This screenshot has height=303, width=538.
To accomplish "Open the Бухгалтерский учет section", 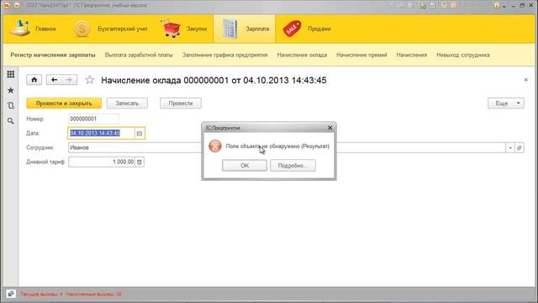I will (x=110, y=29).
